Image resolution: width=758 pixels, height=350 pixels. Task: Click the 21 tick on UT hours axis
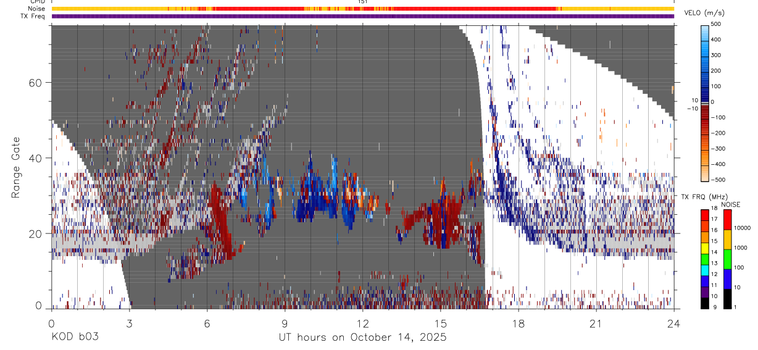596,323
